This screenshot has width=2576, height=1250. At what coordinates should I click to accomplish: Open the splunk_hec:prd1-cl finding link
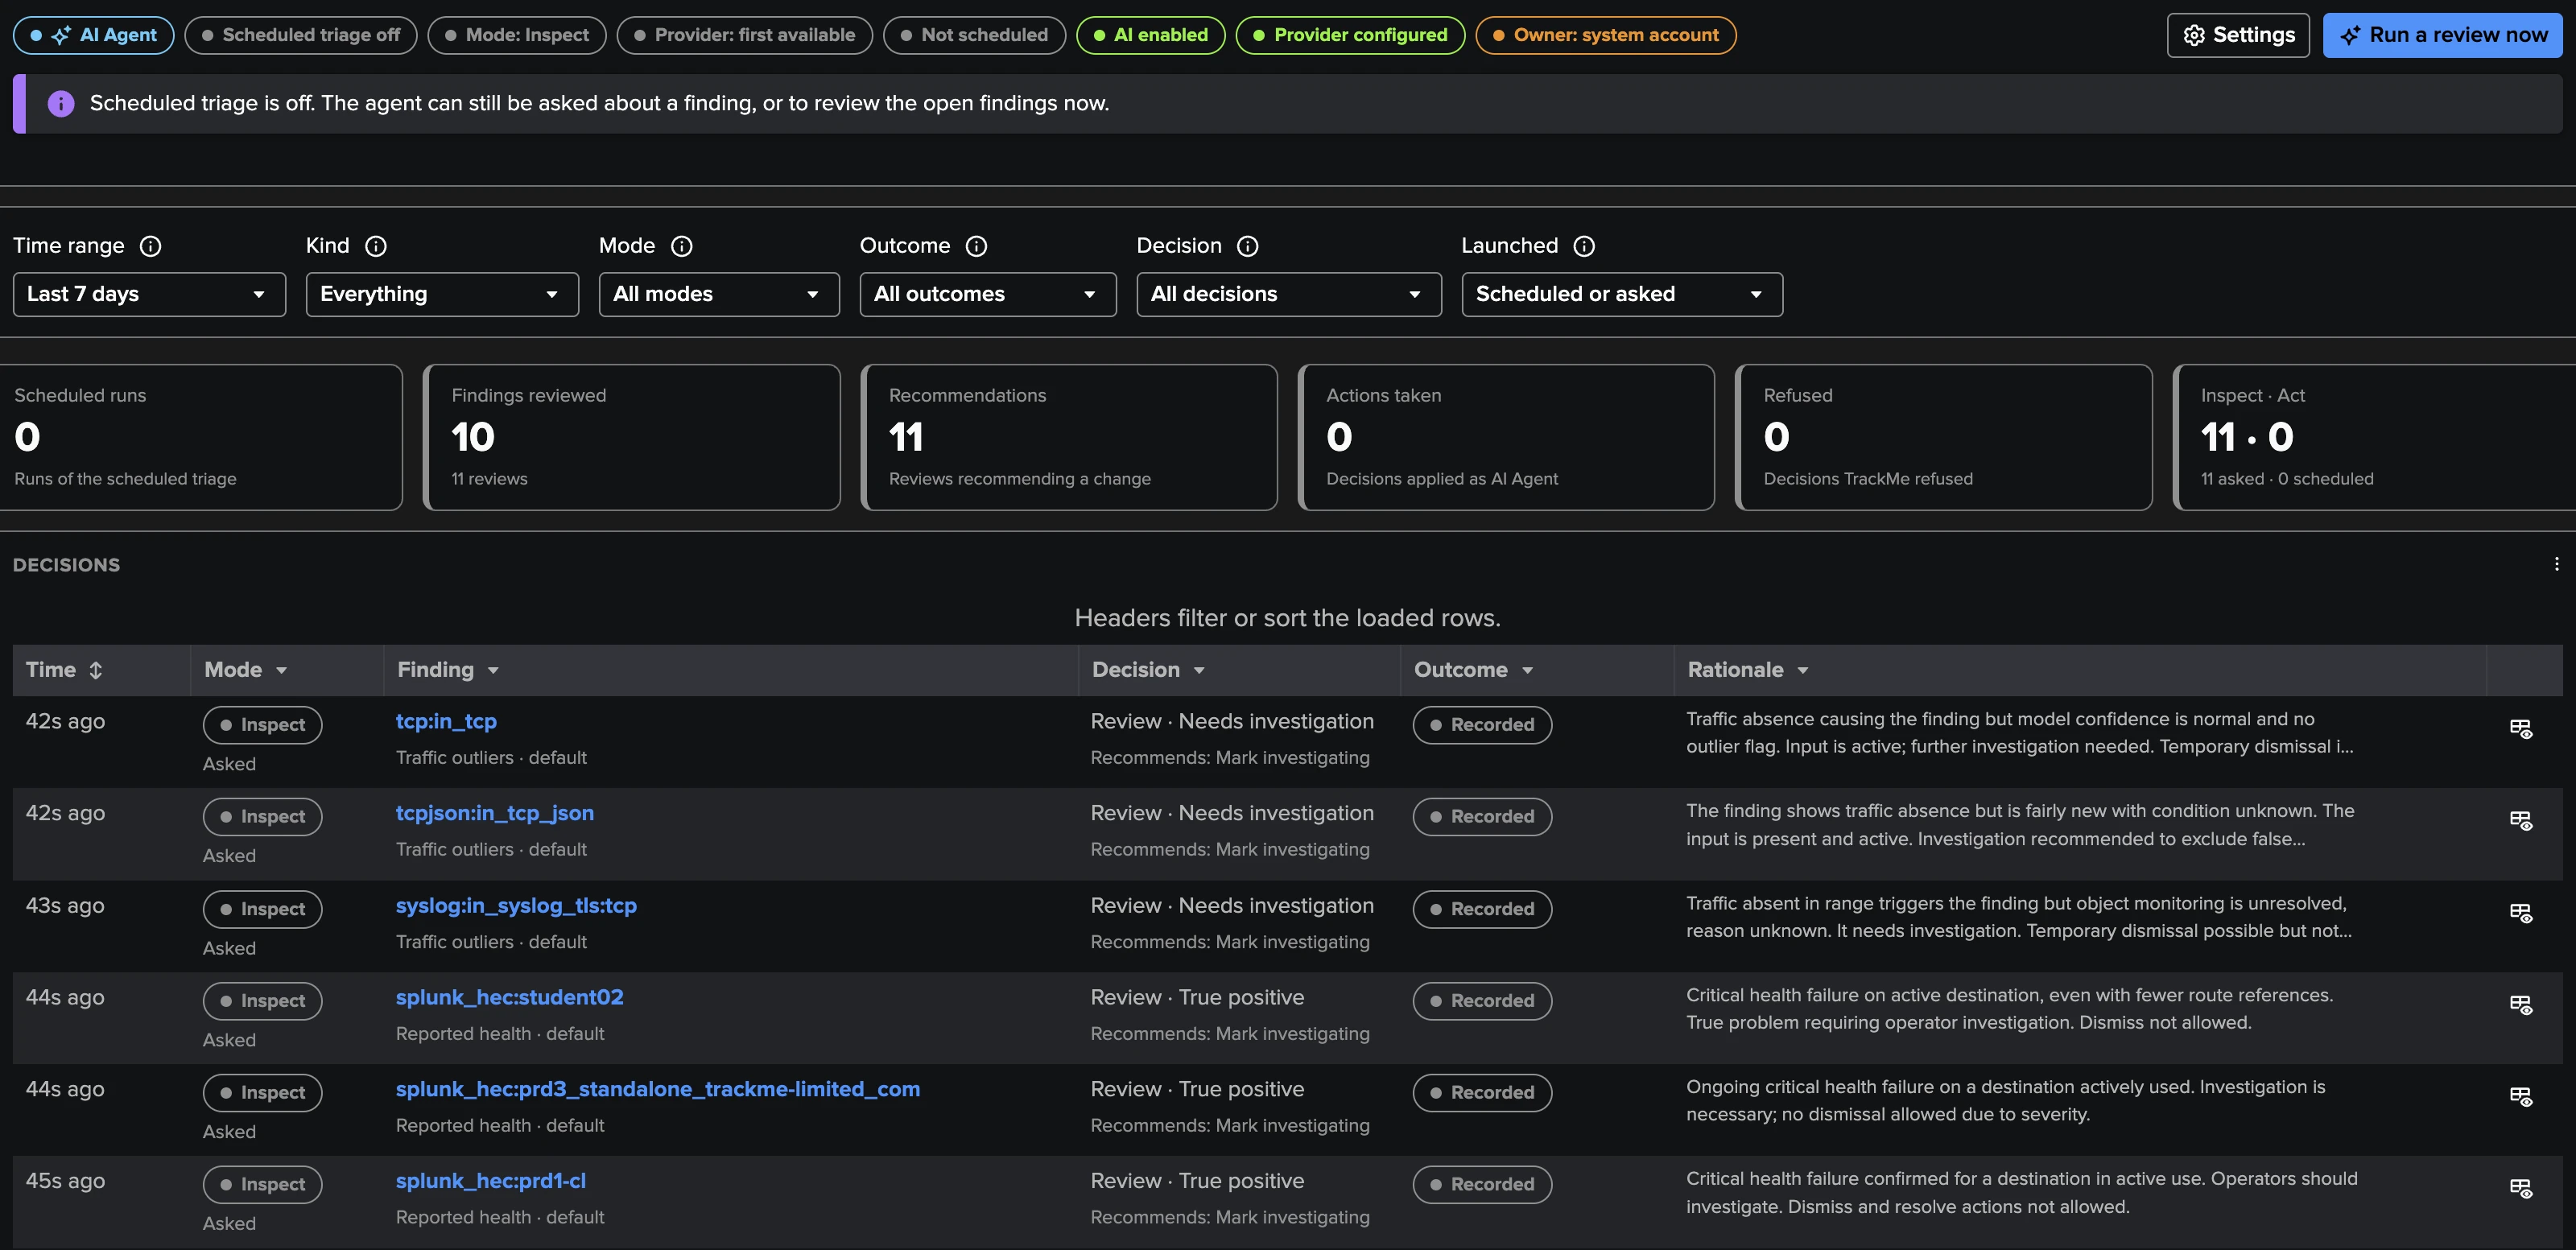coord(491,1182)
